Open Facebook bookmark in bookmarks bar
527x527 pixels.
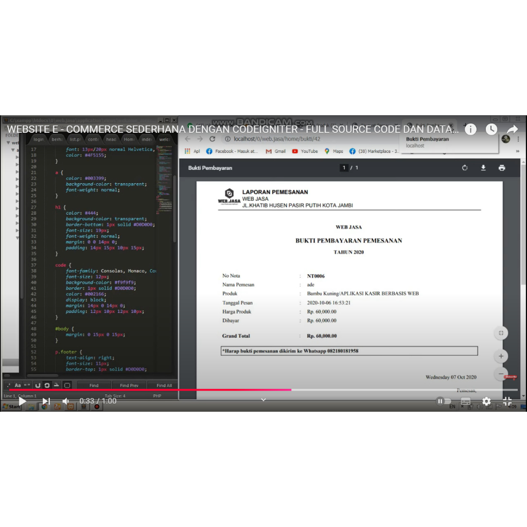pyautogui.click(x=232, y=151)
